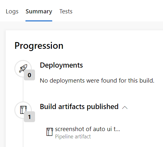This screenshot has width=163, height=147.
Task: Click the deployments count badge showing 0
Action: [x=29, y=75]
